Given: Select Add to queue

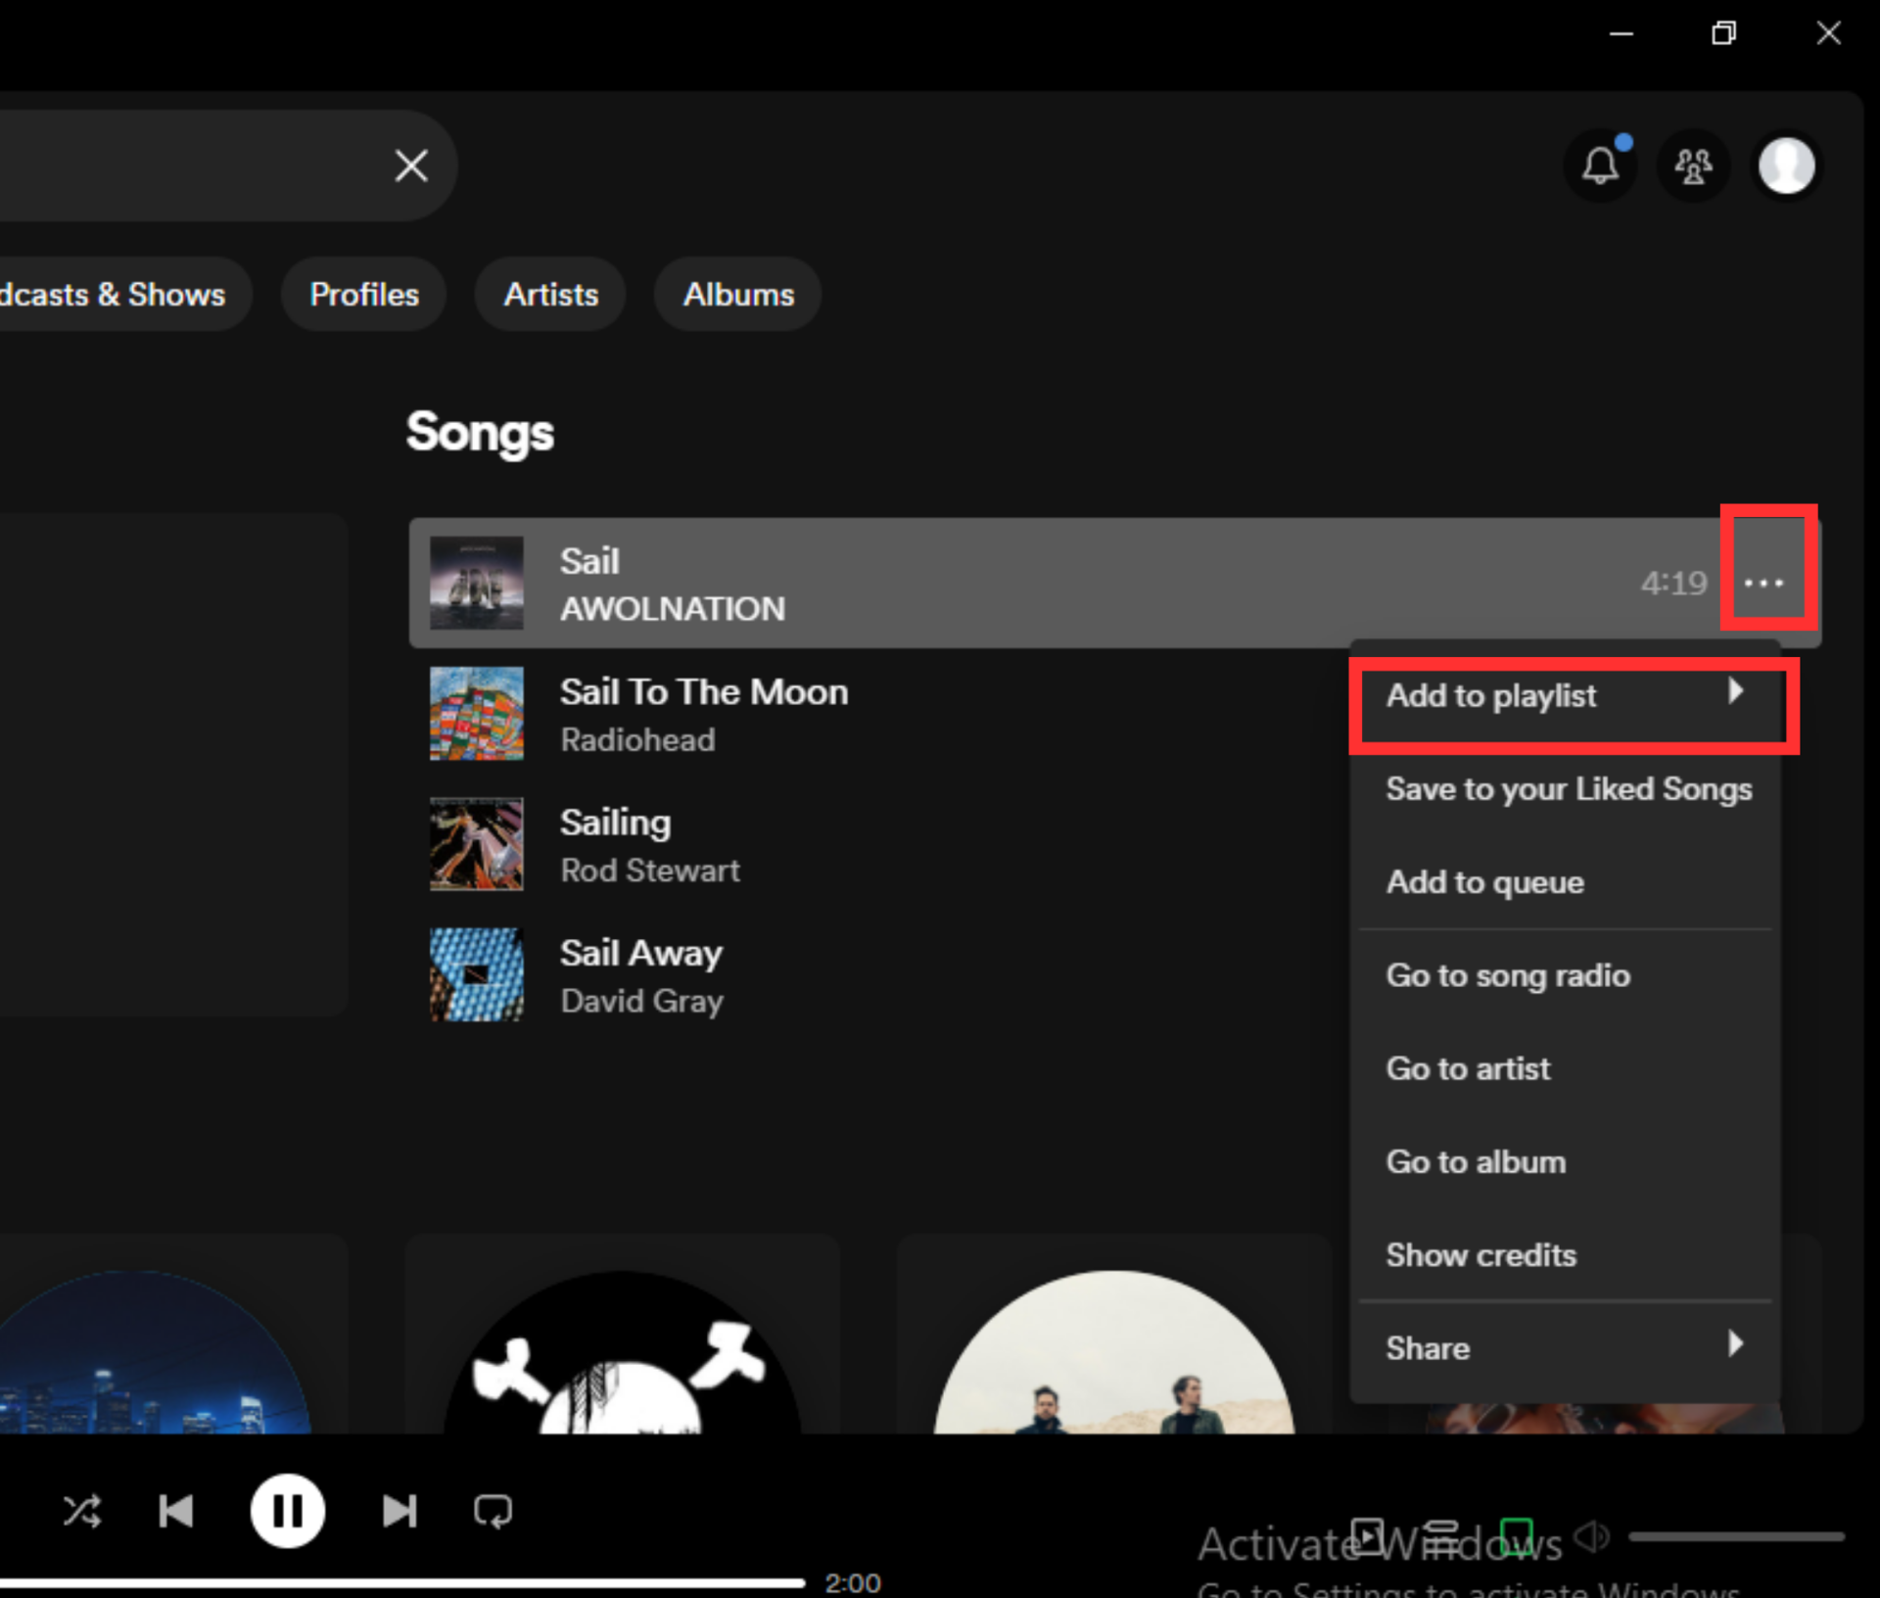Looking at the screenshot, I should [1484, 882].
